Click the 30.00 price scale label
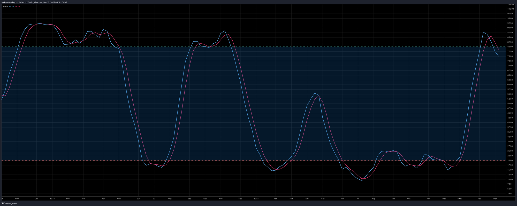Screen dimensions: 517x206 point(511,141)
